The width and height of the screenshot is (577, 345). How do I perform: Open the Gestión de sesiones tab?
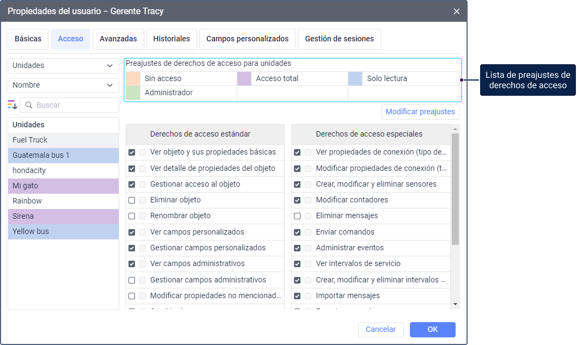pyautogui.click(x=339, y=39)
